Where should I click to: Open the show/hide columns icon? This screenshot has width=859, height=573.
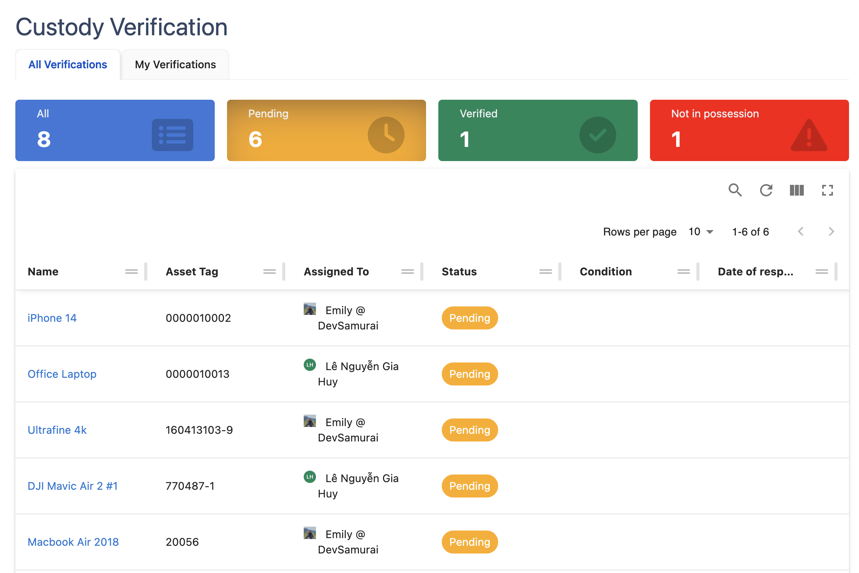[x=796, y=190]
